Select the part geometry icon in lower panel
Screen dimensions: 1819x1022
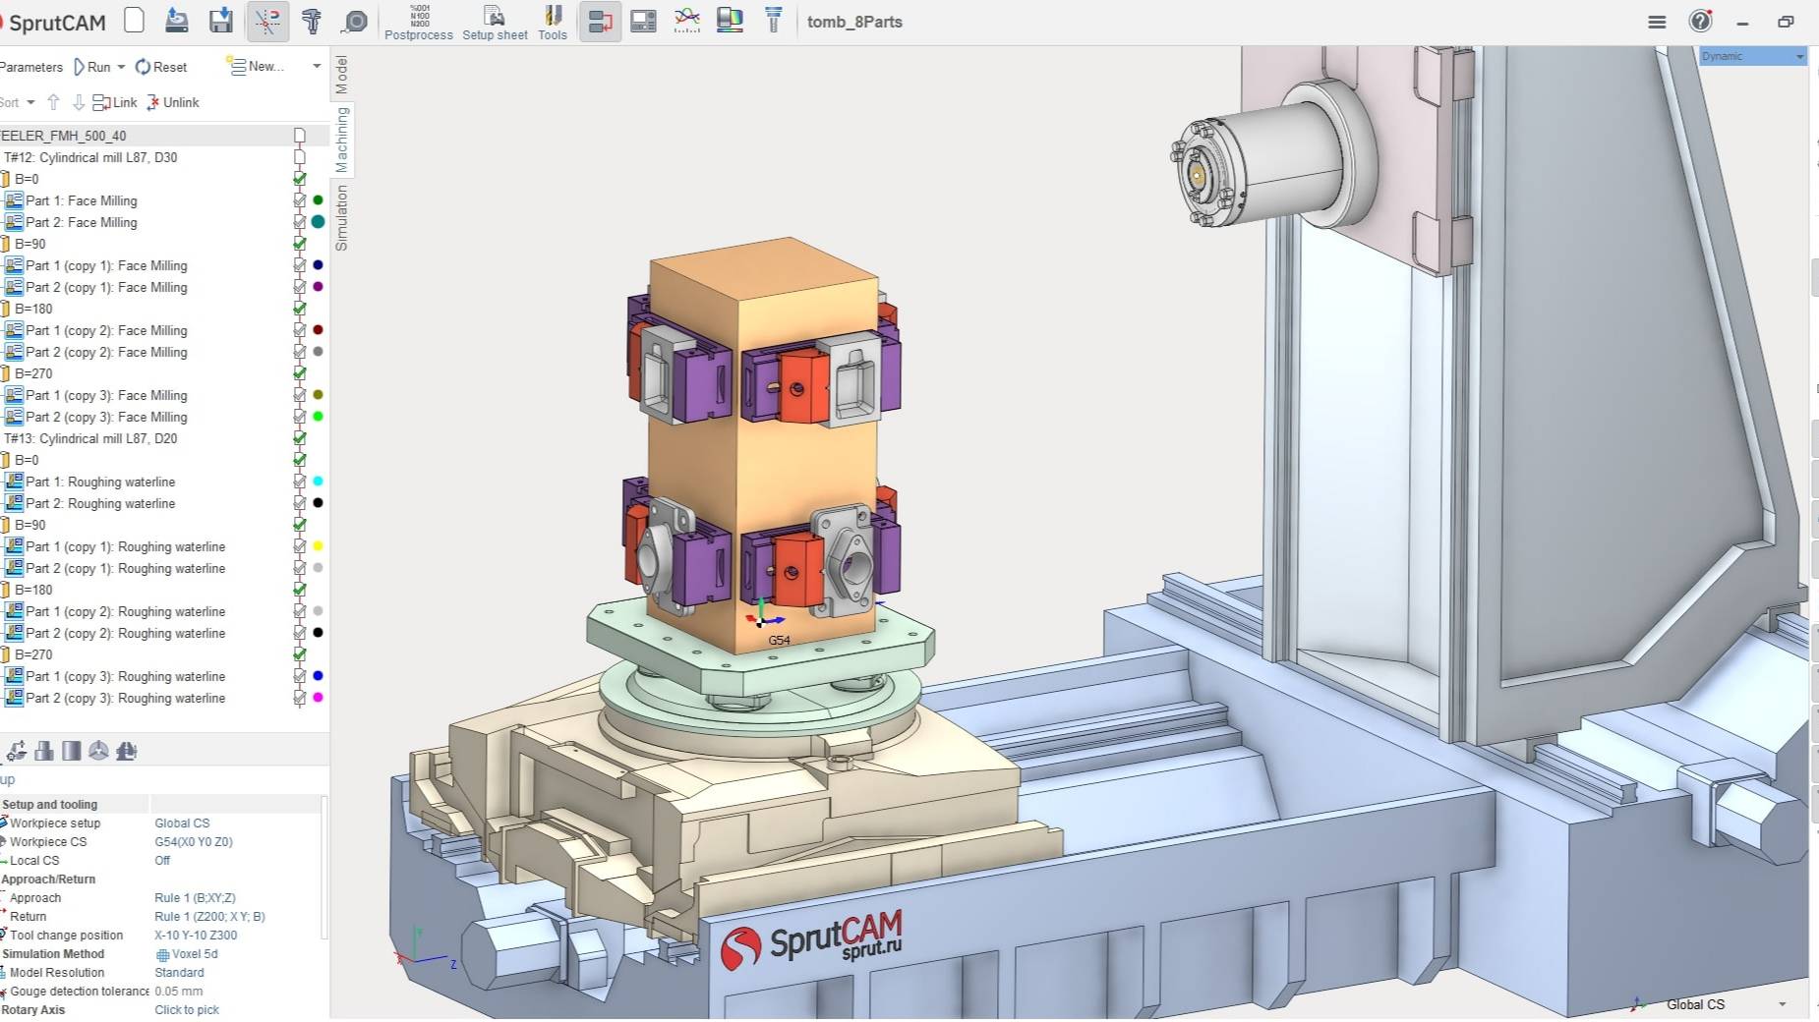(44, 751)
